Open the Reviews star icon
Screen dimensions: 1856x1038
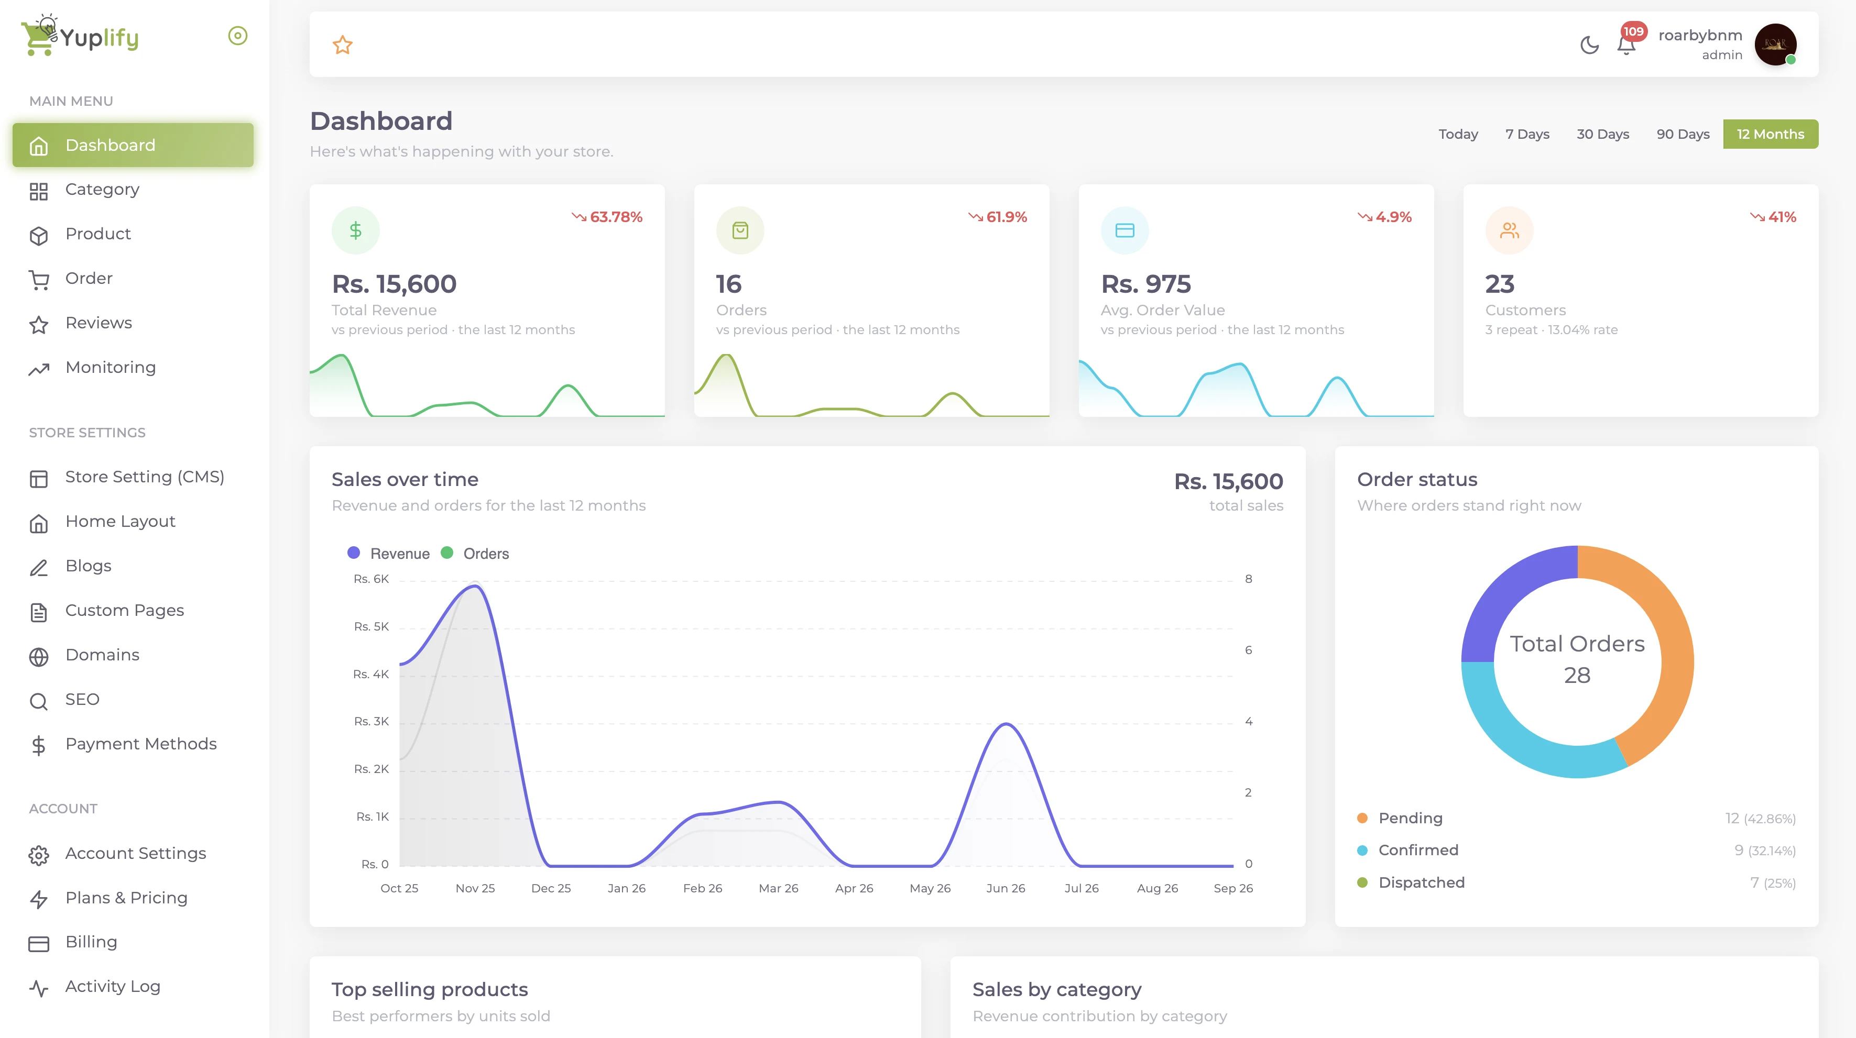pyautogui.click(x=39, y=324)
